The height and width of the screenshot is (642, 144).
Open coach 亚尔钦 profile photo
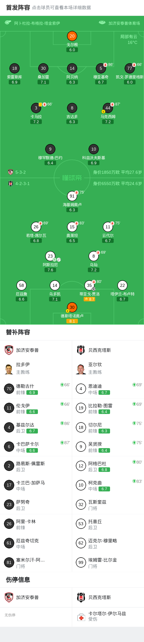point(81,369)
